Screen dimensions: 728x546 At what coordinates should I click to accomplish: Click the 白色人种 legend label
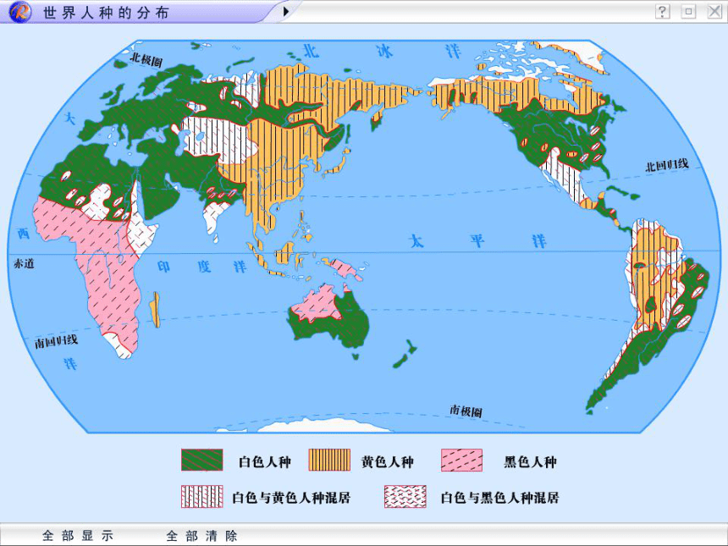pos(265,462)
